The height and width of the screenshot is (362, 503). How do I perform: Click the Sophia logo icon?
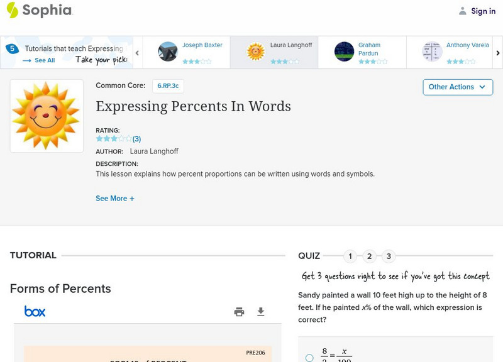12,10
